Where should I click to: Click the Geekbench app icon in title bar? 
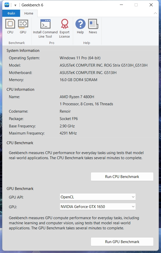(x=7, y=5)
